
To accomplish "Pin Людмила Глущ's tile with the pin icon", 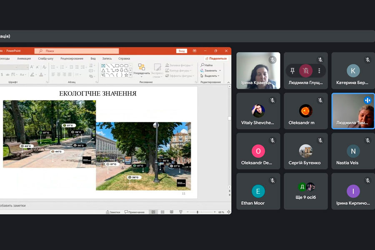I will pyautogui.click(x=292, y=70).
